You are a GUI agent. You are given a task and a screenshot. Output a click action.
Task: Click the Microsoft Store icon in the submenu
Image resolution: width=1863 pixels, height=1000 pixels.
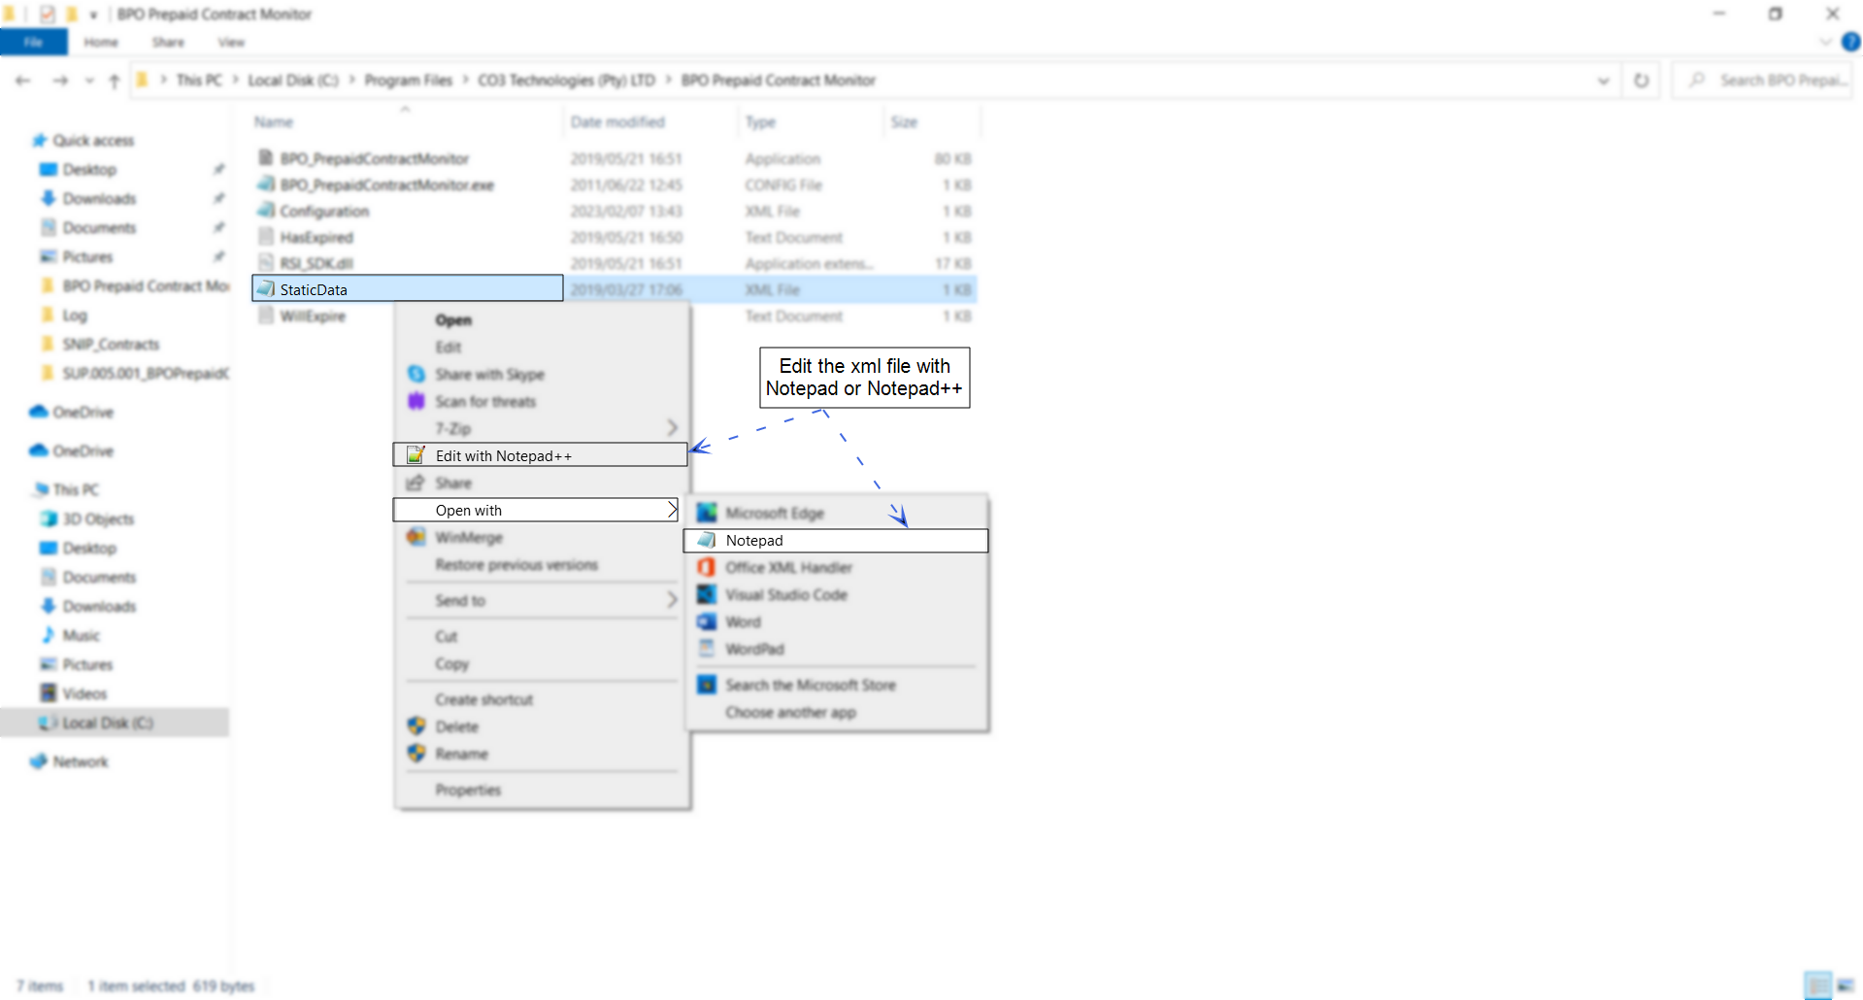707,684
